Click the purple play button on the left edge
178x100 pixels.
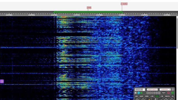[x=2, y=81]
